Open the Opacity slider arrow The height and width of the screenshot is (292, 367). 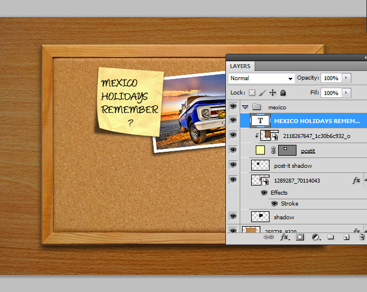point(346,78)
